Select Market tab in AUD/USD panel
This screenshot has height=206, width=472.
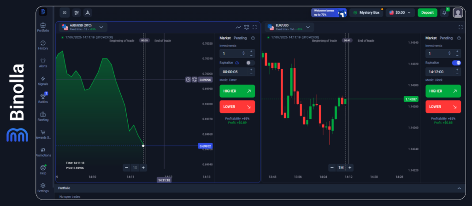(x=225, y=38)
